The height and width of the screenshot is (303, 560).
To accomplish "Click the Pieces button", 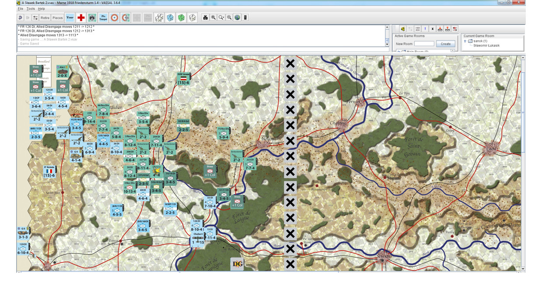I will pyautogui.click(x=58, y=18).
